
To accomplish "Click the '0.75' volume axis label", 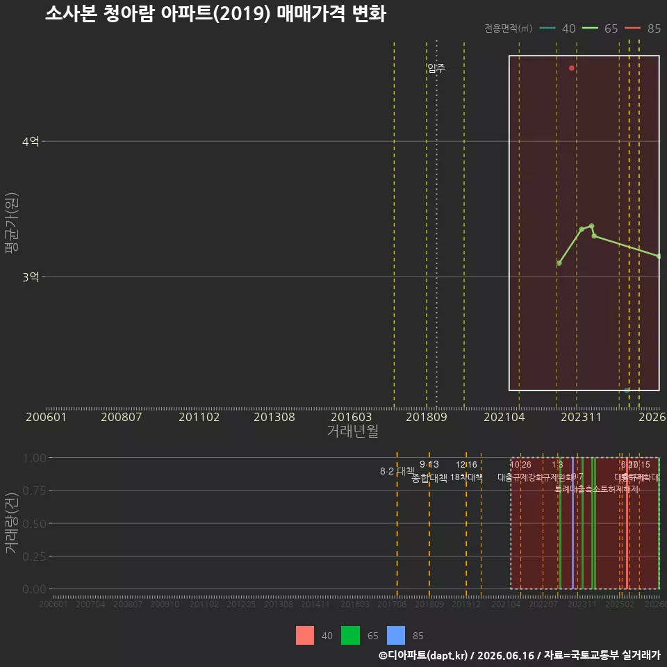I will click(x=35, y=491).
